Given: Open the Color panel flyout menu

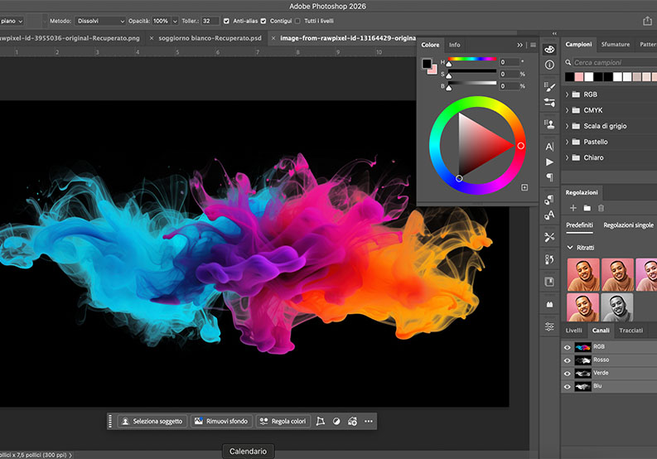Looking at the screenshot, I should click(x=533, y=45).
